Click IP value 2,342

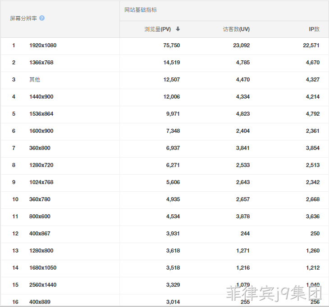pos(313,182)
